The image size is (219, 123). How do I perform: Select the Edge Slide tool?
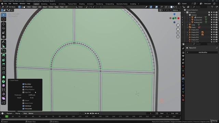coord(4,90)
